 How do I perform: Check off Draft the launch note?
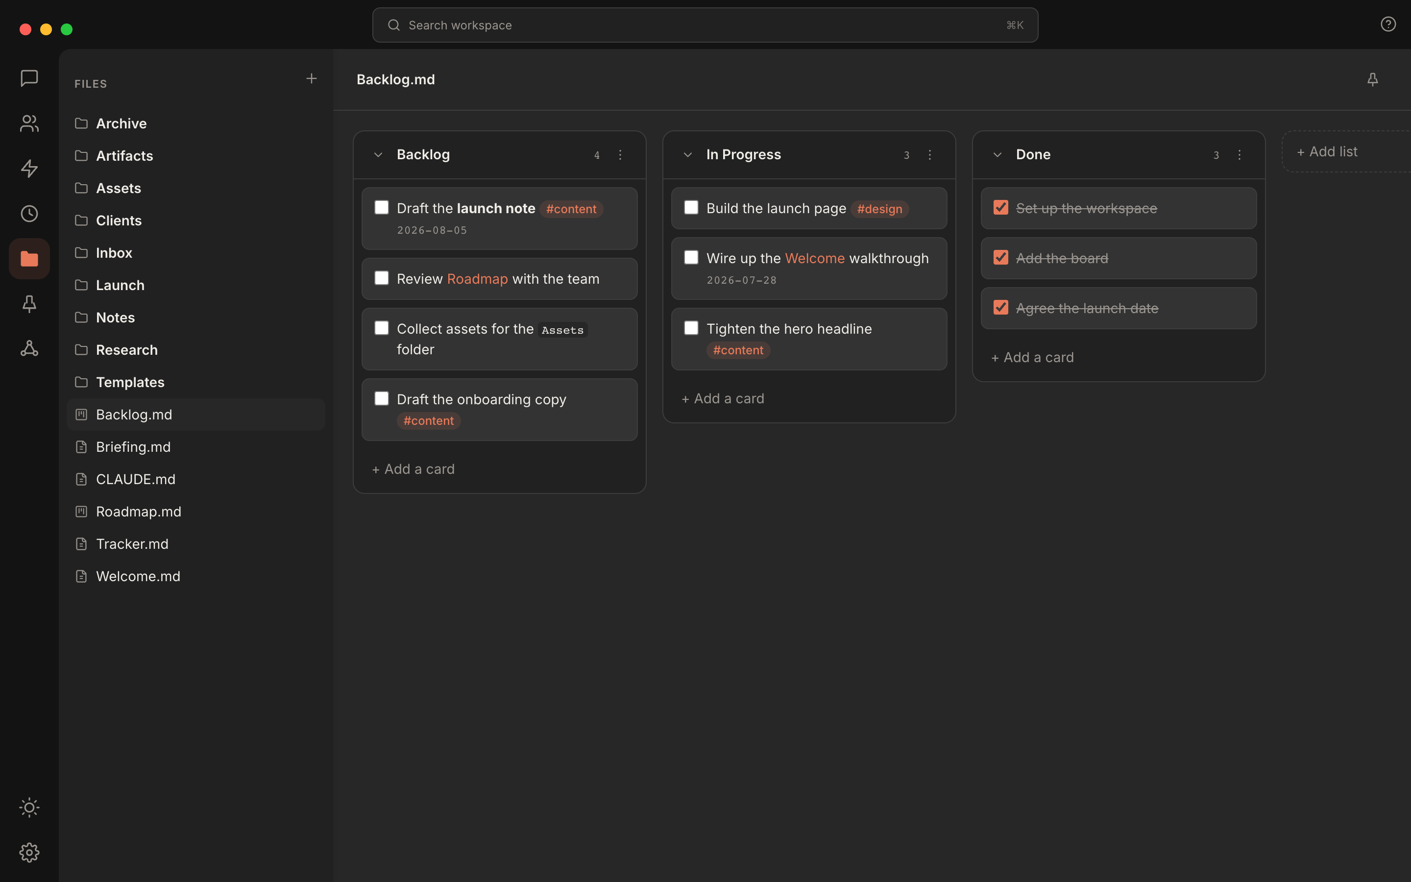381,208
